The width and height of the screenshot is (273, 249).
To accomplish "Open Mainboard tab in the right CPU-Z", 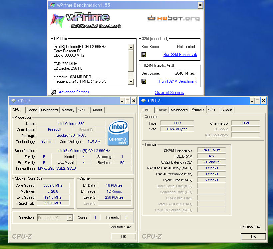I will (x=179, y=110).
